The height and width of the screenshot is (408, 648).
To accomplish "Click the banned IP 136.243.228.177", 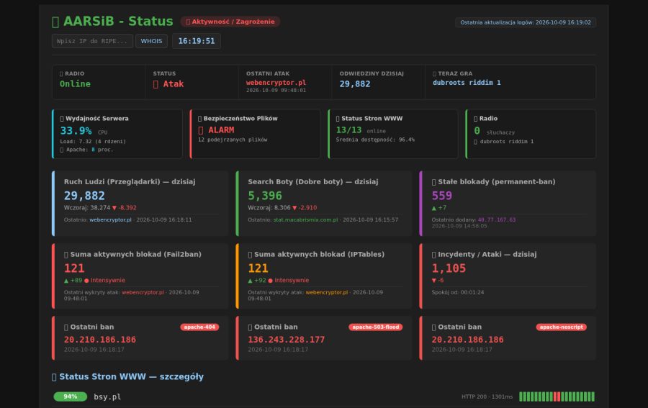I will tap(286, 340).
